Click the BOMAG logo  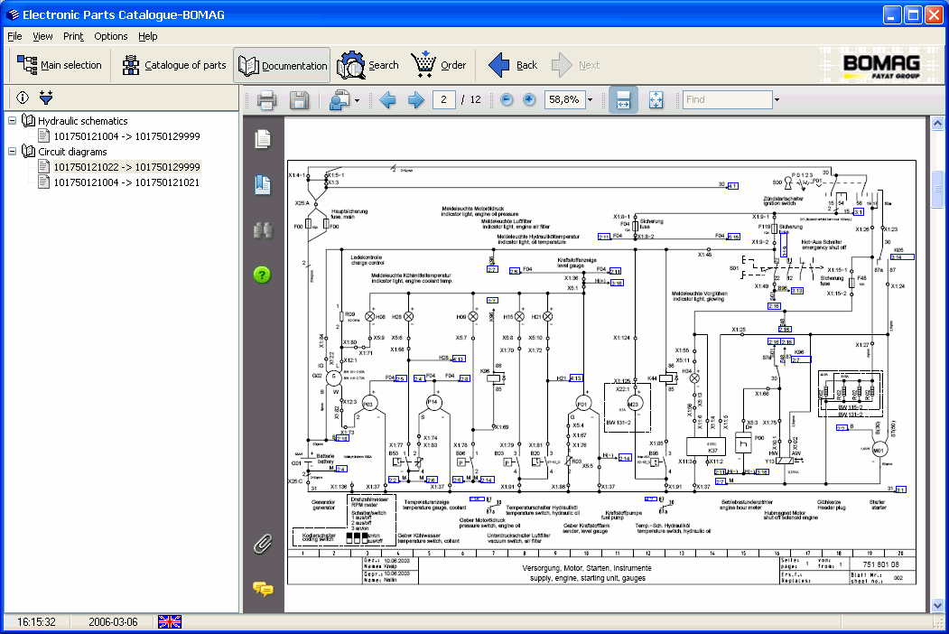click(x=881, y=65)
